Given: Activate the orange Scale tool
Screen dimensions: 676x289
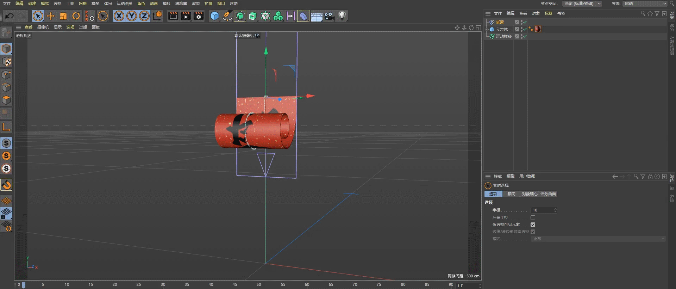Looking at the screenshot, I should (63, 16).
